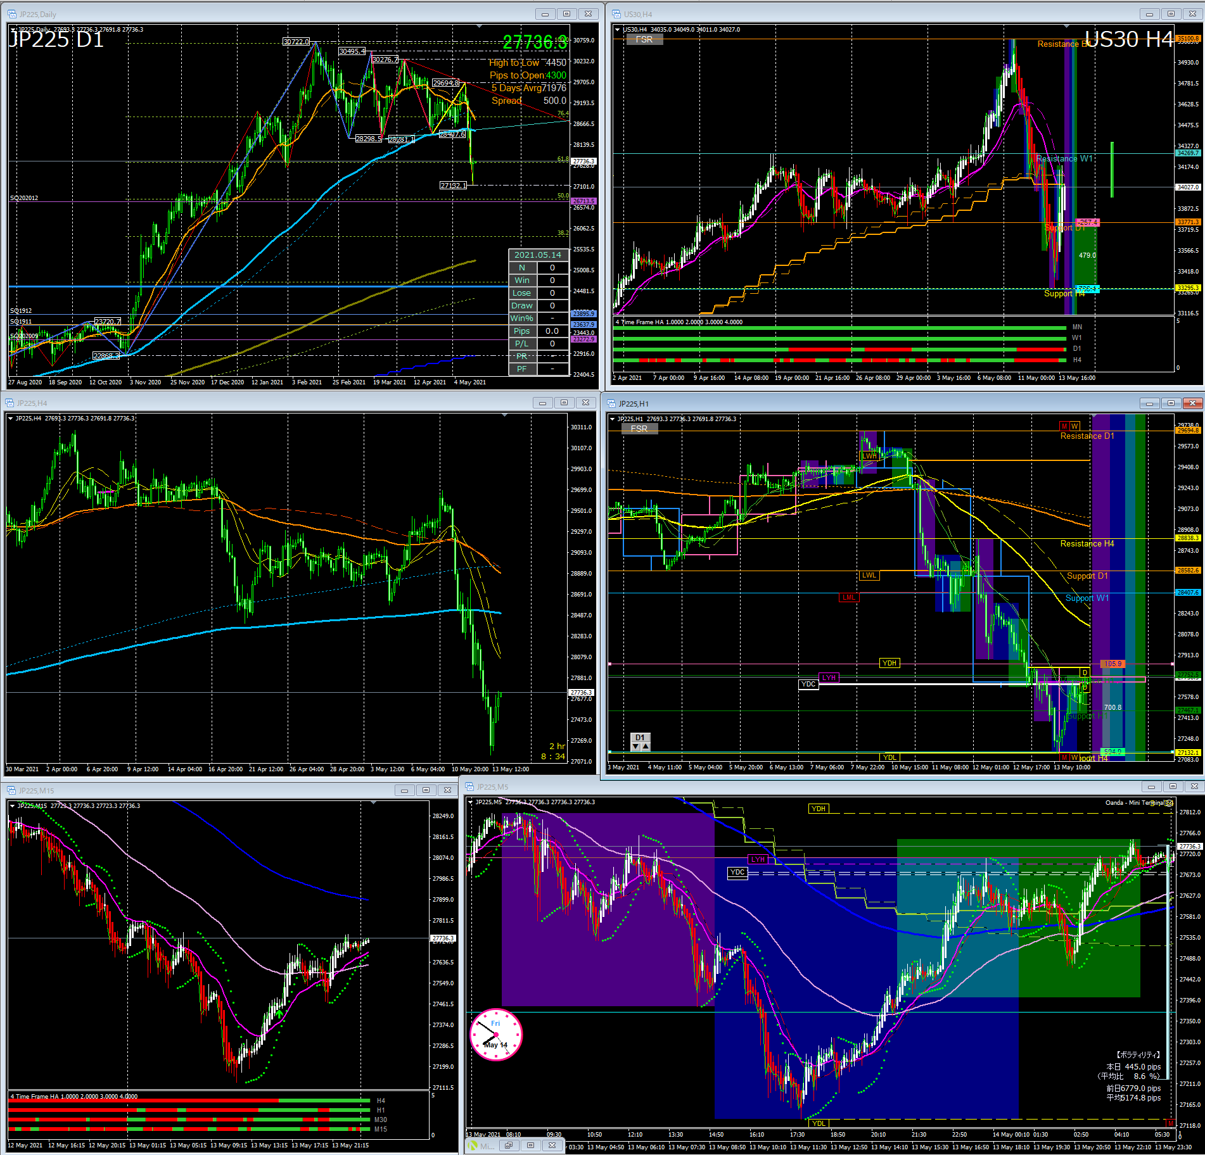
Task: Click the US30,H4 window chart icon
Action: click(x=616, y=14)
